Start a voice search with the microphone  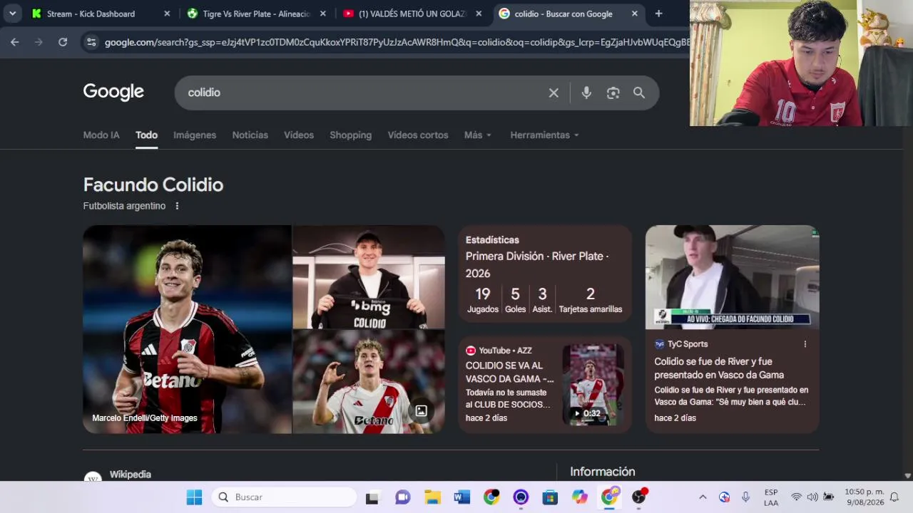tap(586, 93)
